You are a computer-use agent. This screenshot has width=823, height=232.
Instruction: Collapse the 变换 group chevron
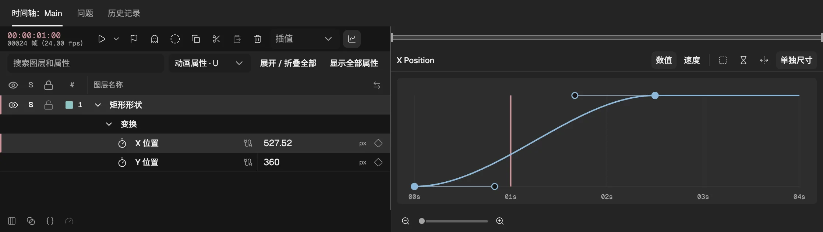pos(109,124)
